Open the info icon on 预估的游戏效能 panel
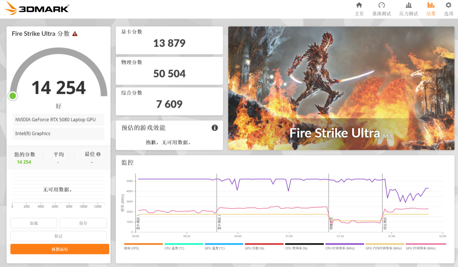 point(214,128)
